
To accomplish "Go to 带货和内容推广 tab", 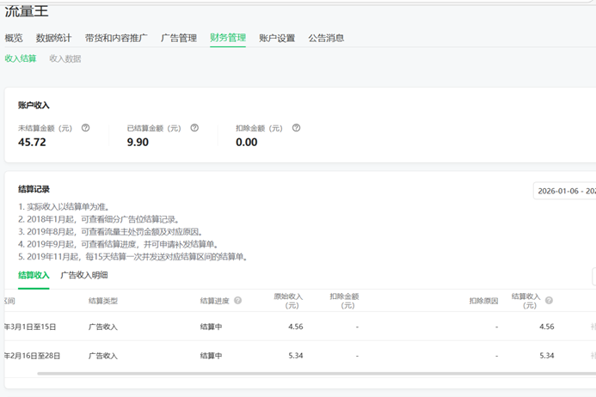I will pos(116,38).
